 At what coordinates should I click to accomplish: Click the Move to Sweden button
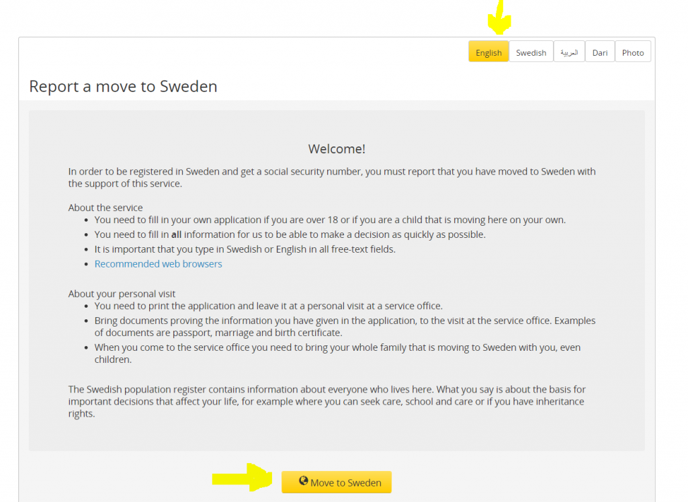tap(337, 483)
